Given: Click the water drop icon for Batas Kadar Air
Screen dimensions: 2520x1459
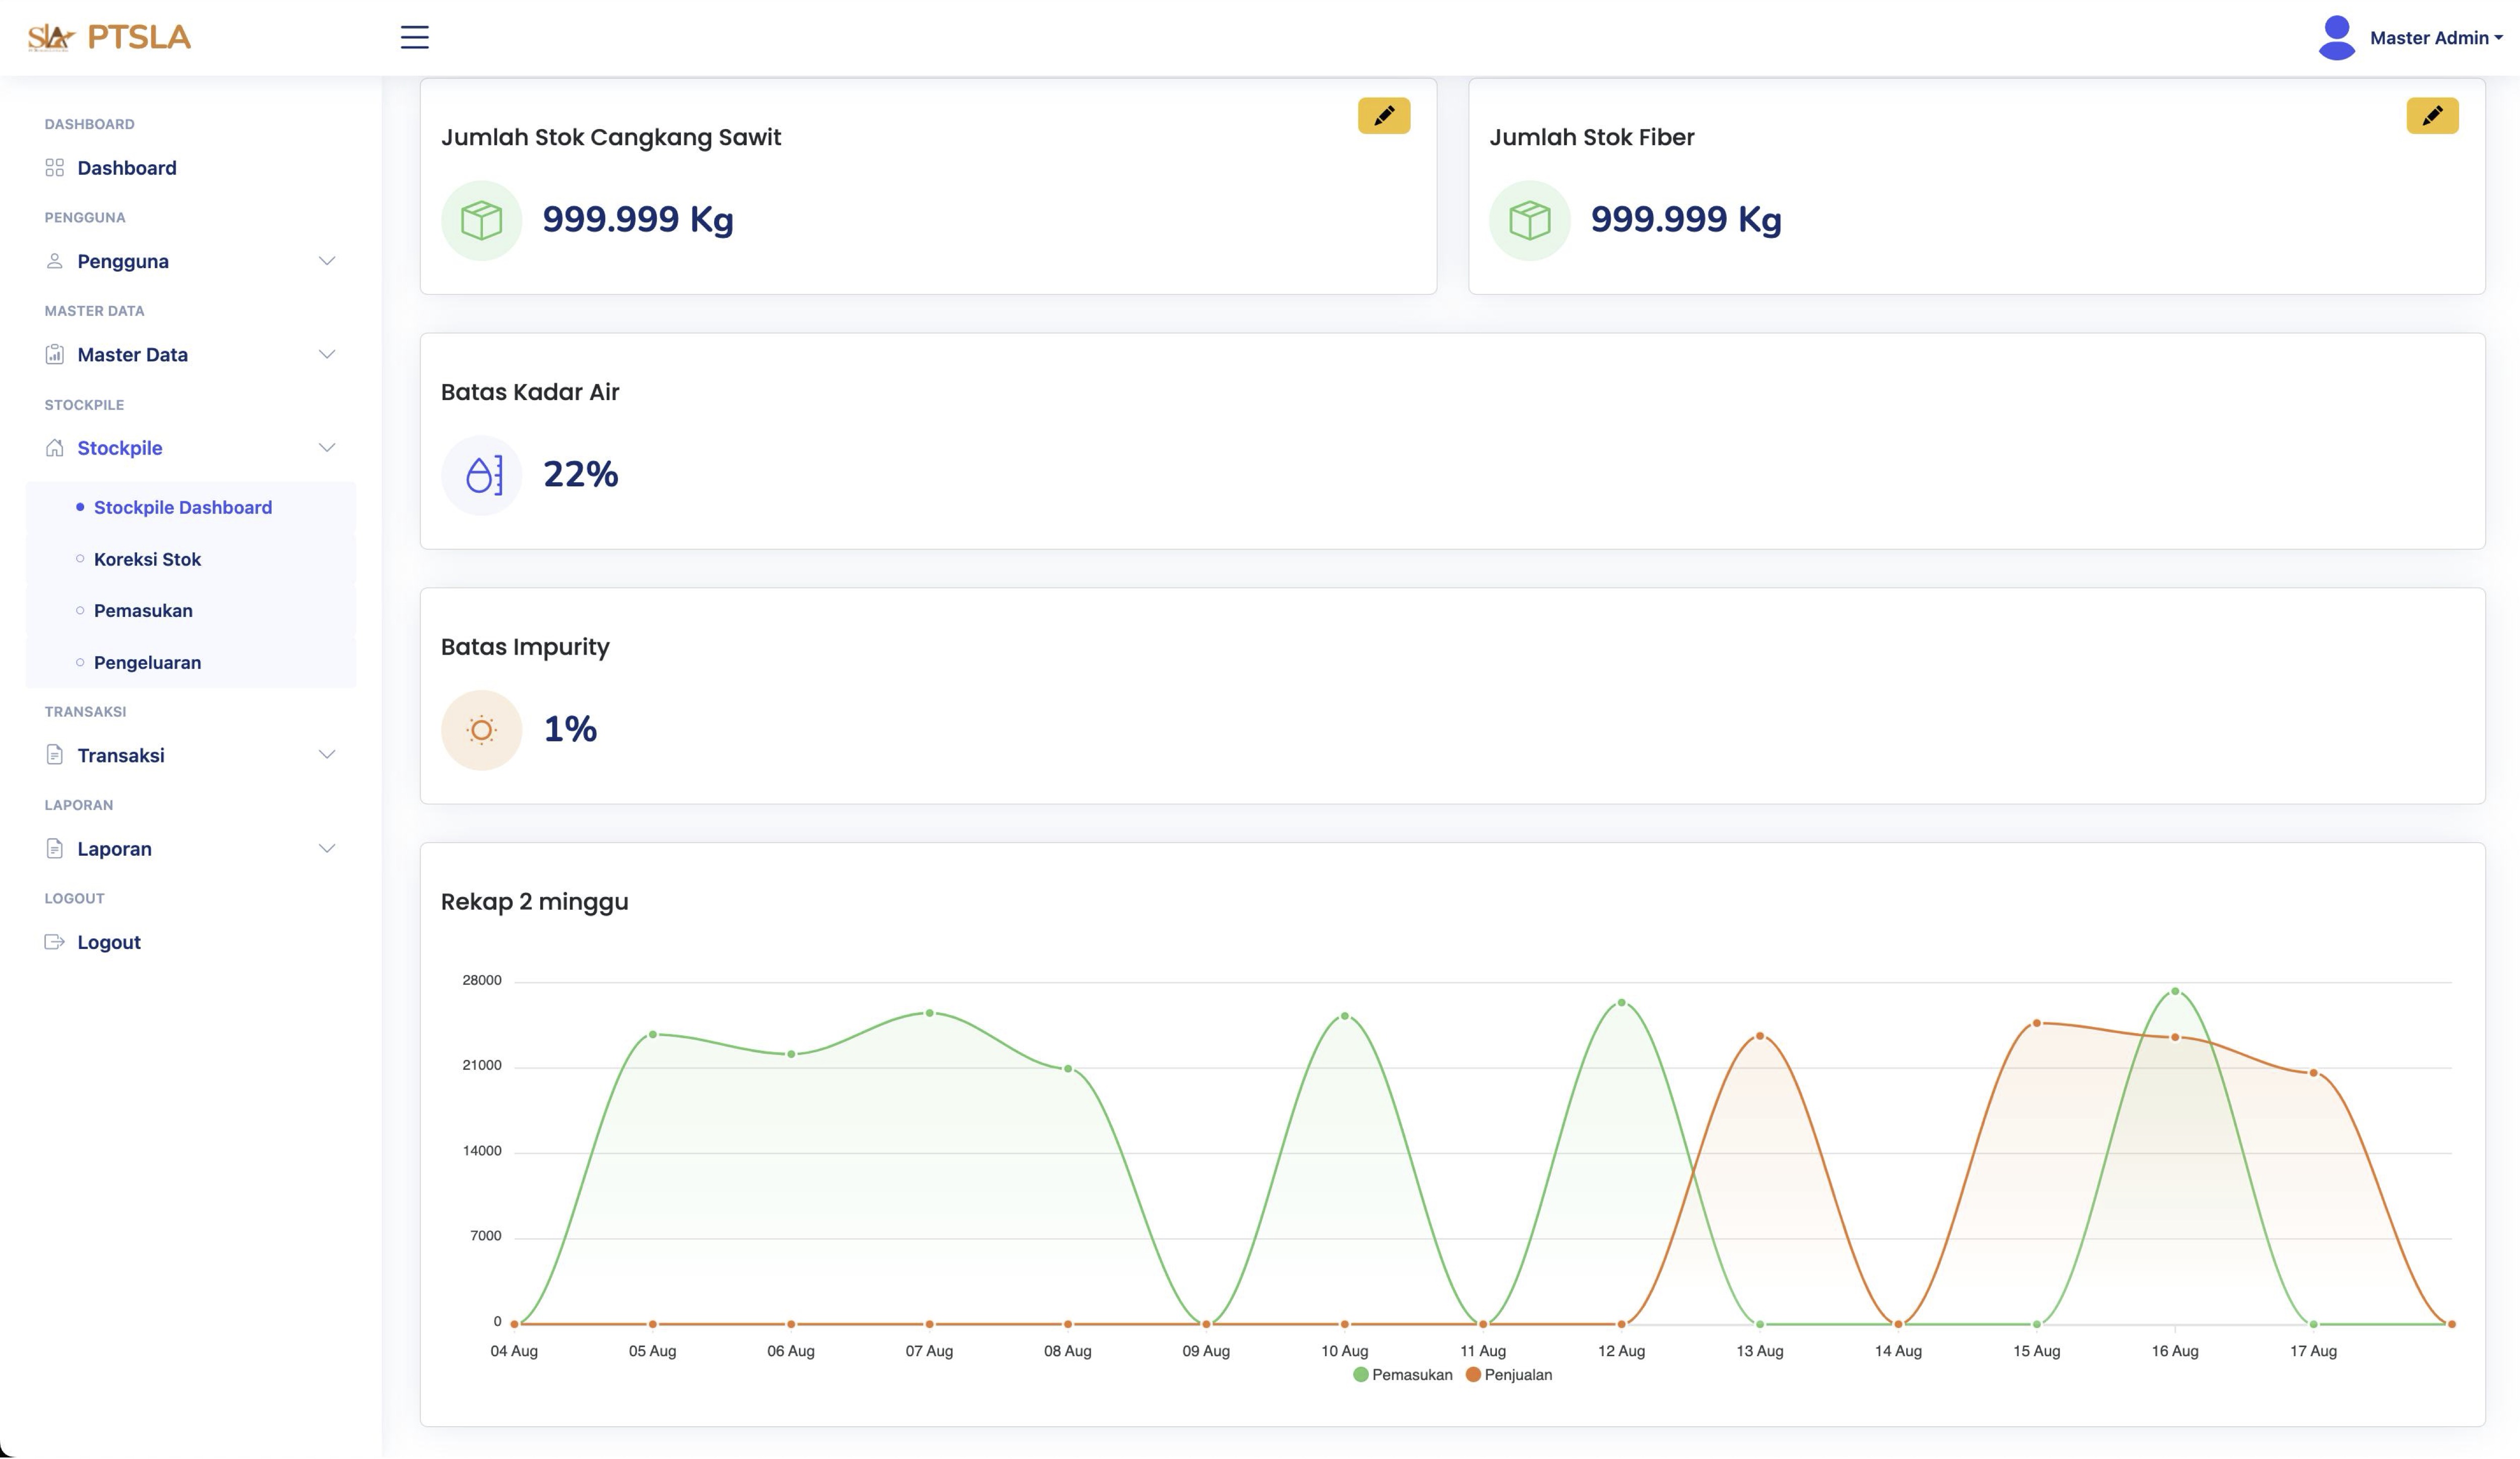Looking at the screenshot, I should point(481,475).
